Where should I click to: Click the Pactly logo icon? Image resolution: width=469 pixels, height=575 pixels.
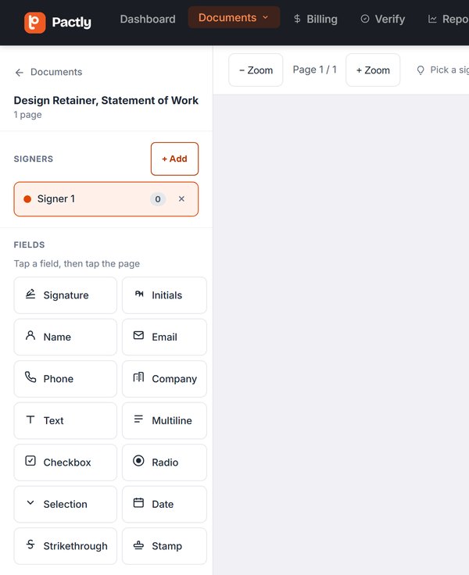point(35,23)
